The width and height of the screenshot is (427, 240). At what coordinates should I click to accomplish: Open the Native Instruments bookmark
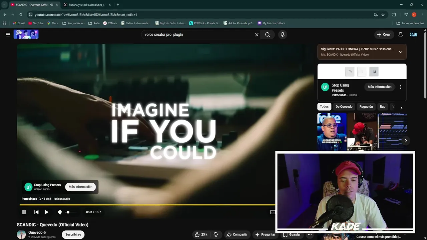135,23
